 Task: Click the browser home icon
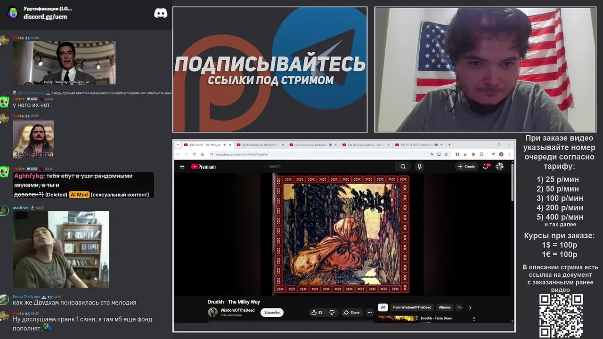[x=202, y=154]
